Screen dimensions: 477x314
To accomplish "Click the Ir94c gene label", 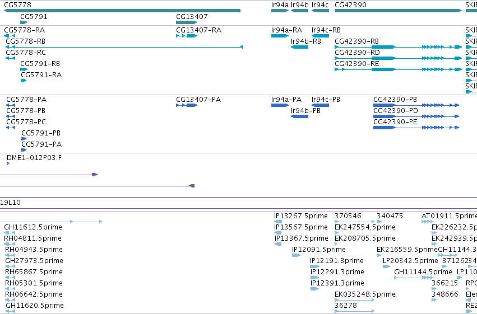I will (320, 5).
